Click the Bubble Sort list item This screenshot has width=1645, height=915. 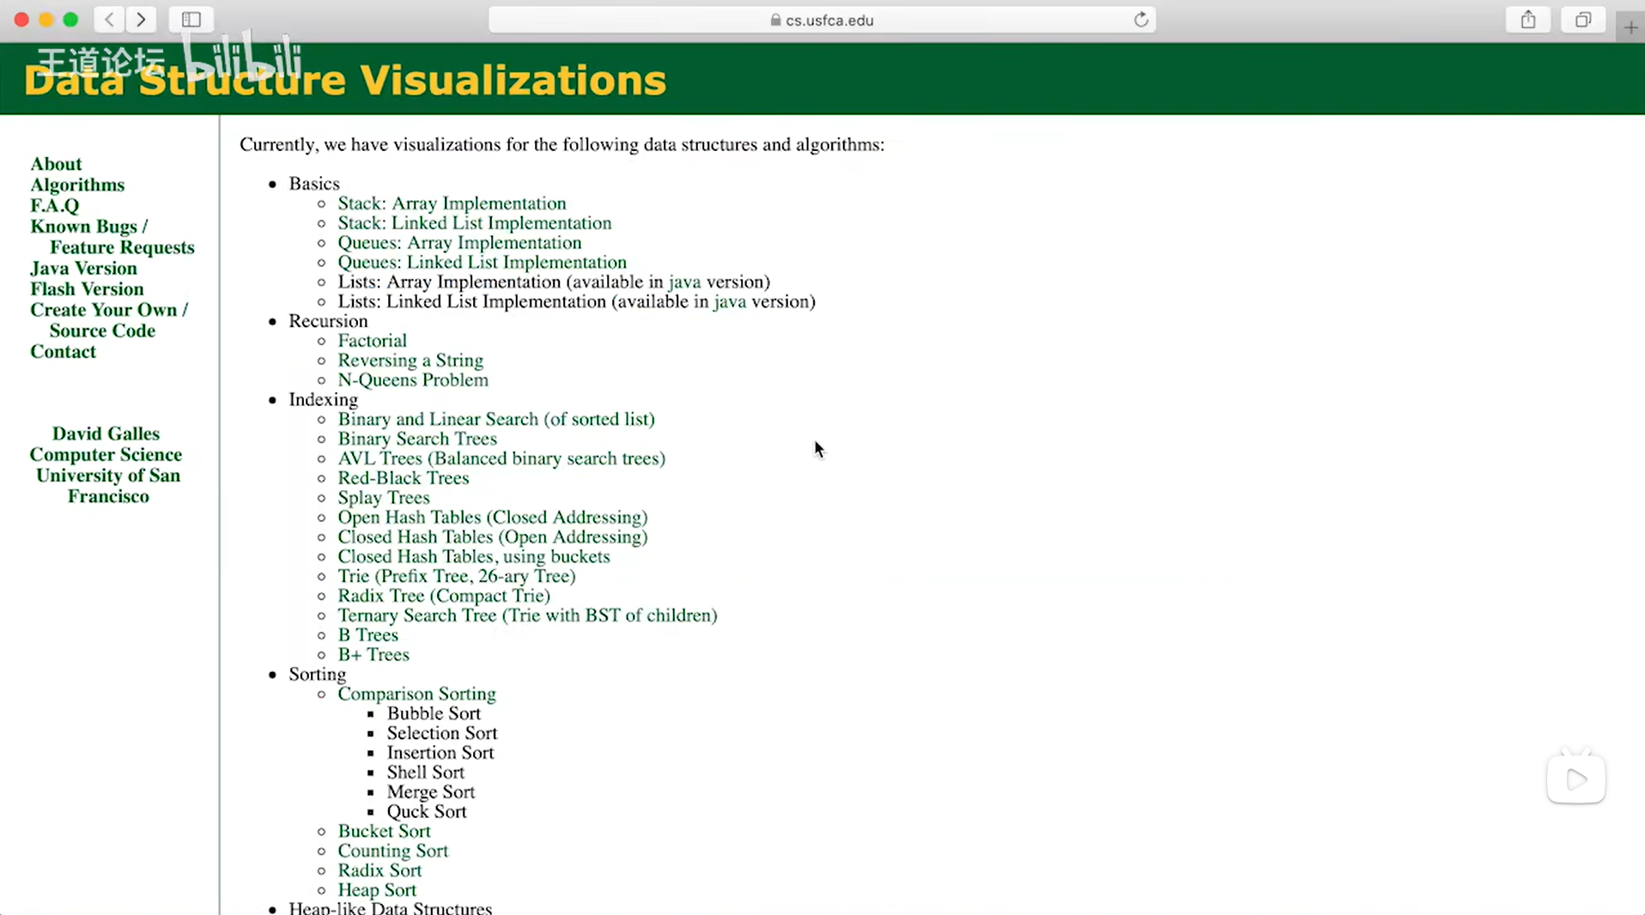434,715
